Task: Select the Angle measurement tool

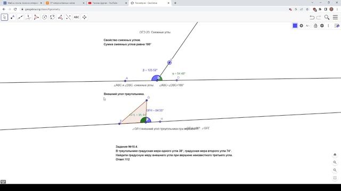Action: [x=60, y=18]
